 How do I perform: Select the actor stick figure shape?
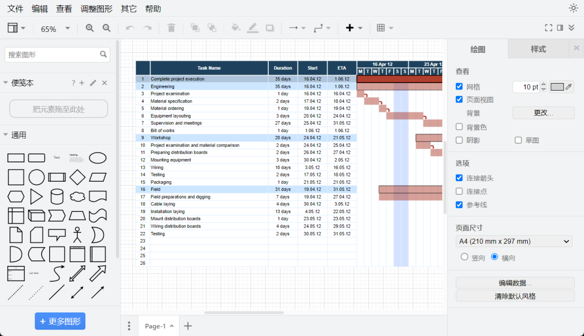pyautogui.click(x=77, y=235)
